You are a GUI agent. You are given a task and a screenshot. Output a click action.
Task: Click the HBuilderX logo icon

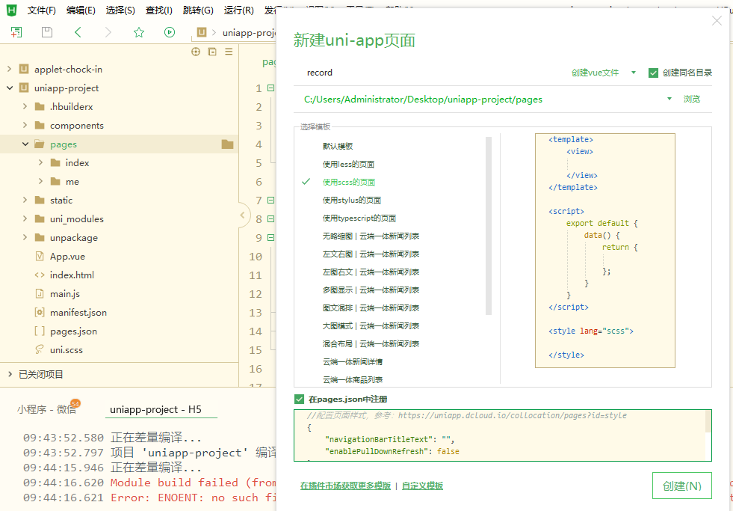(x=12, y=10)
